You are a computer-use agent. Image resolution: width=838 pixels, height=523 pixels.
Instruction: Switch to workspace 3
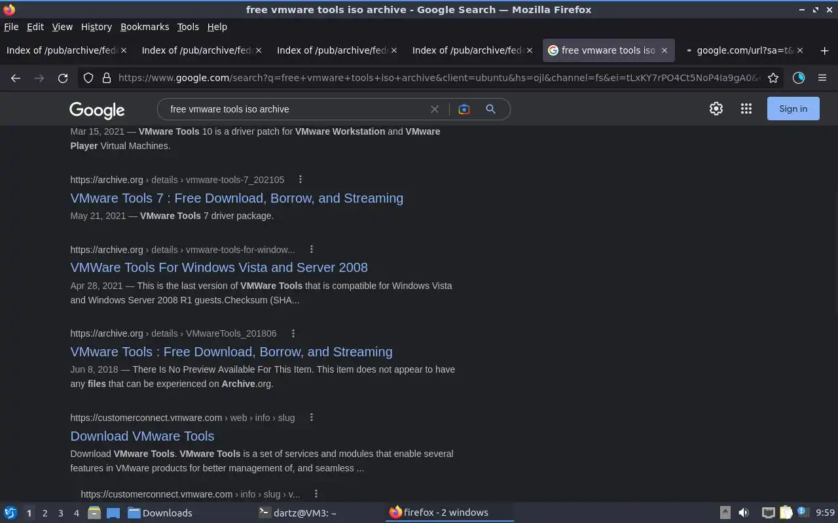(x=60, y=513)
